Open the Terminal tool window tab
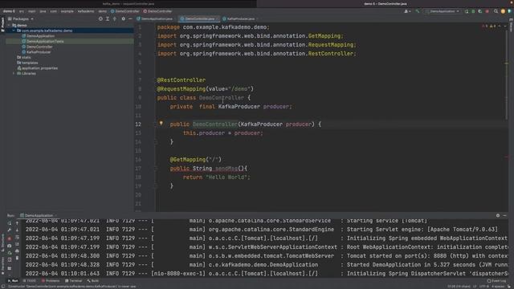 coord(73,281)
